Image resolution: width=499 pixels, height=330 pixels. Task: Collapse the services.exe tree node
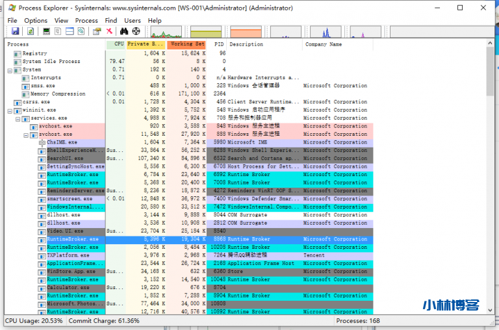pyautogui.click(x=18, y=118)
